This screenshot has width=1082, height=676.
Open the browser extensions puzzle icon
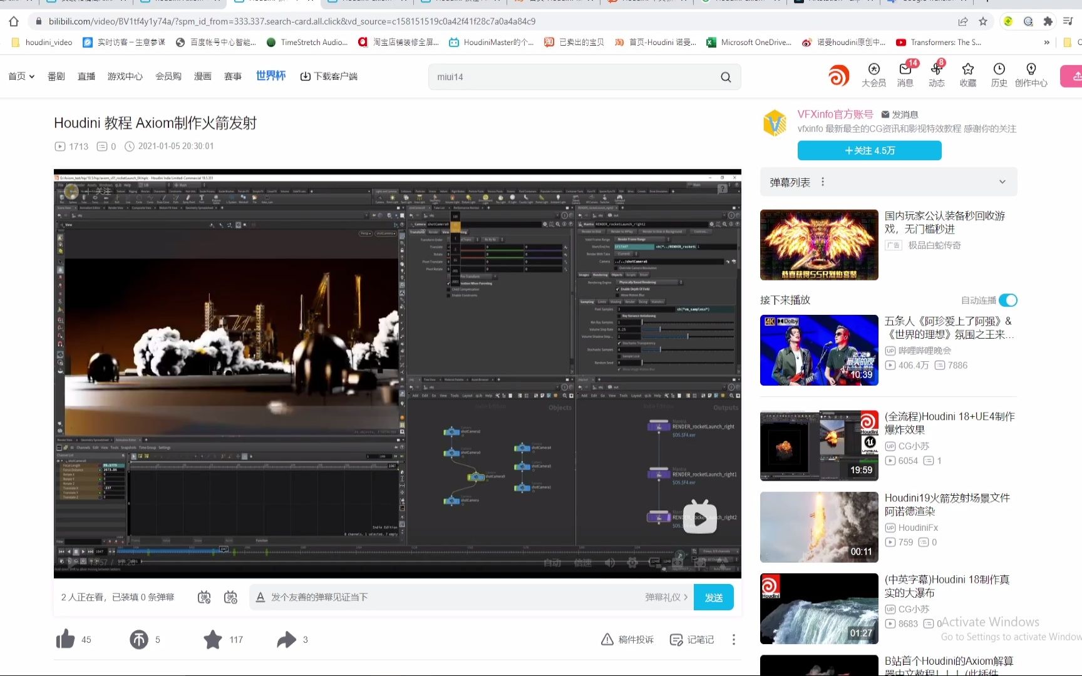point(1048,21)
